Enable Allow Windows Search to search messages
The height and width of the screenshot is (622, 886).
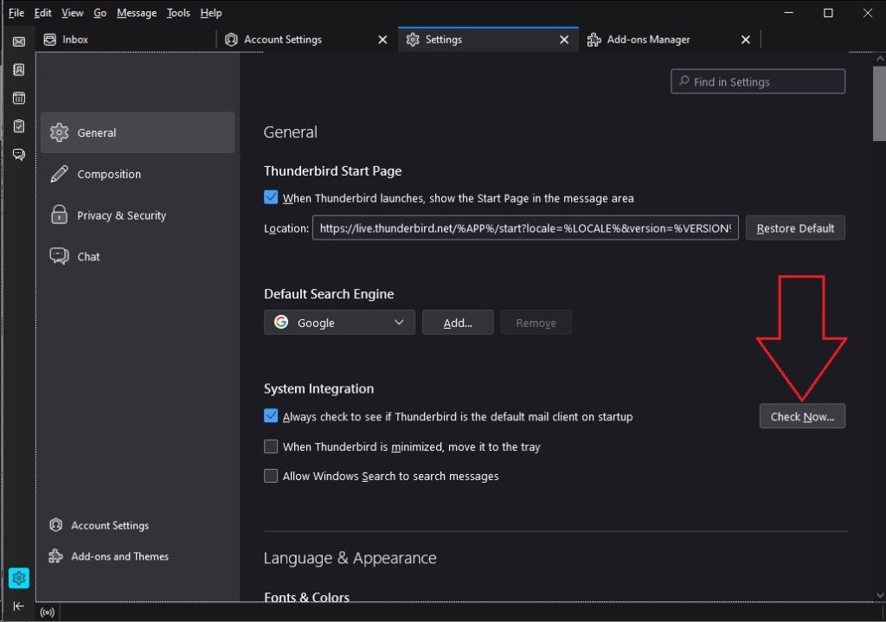(271, 476)
